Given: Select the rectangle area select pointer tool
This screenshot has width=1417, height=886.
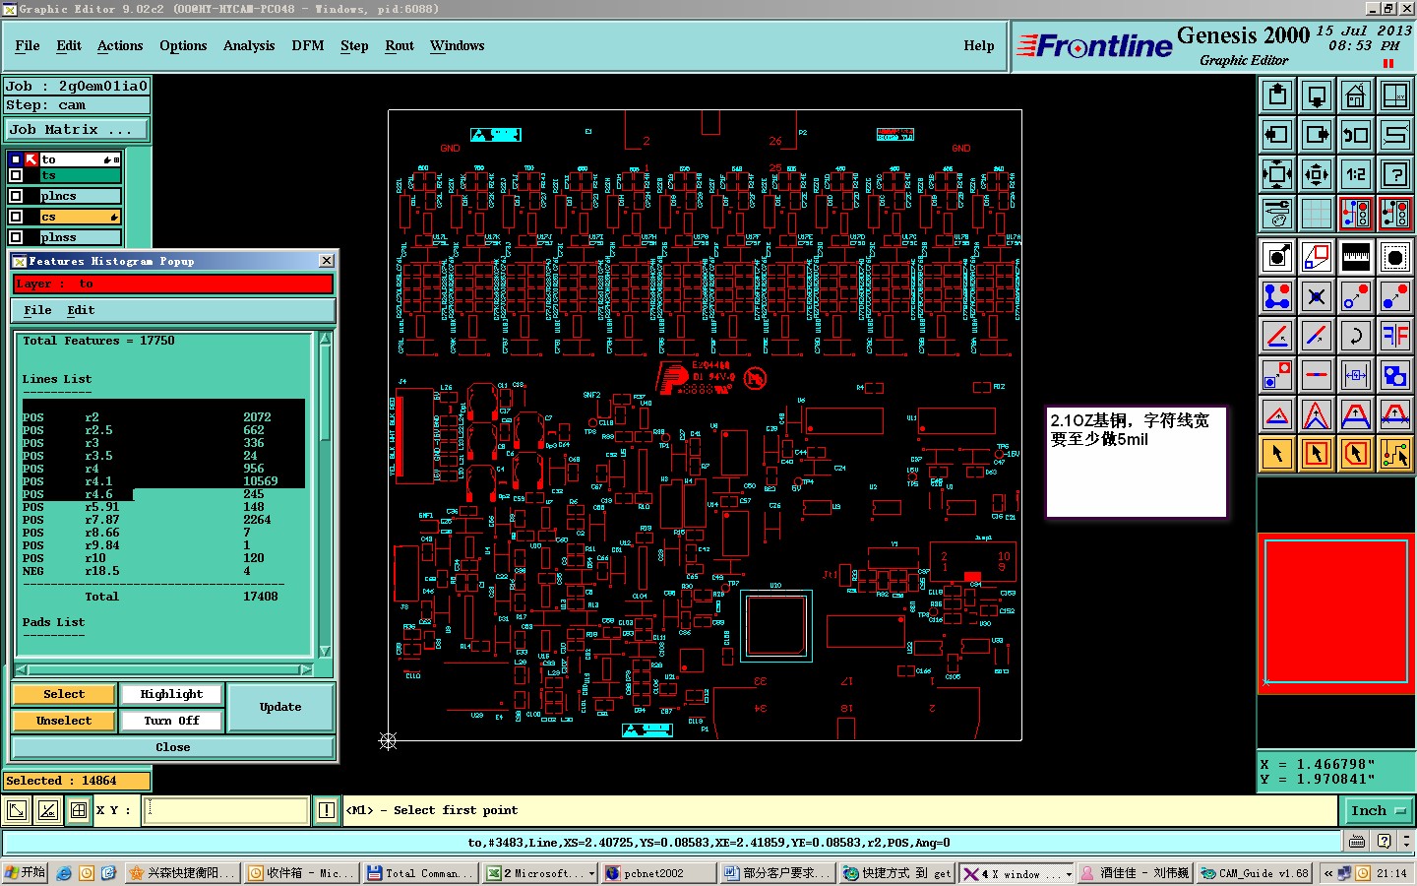Looking at the screenshot, I should pos(1317,454).
